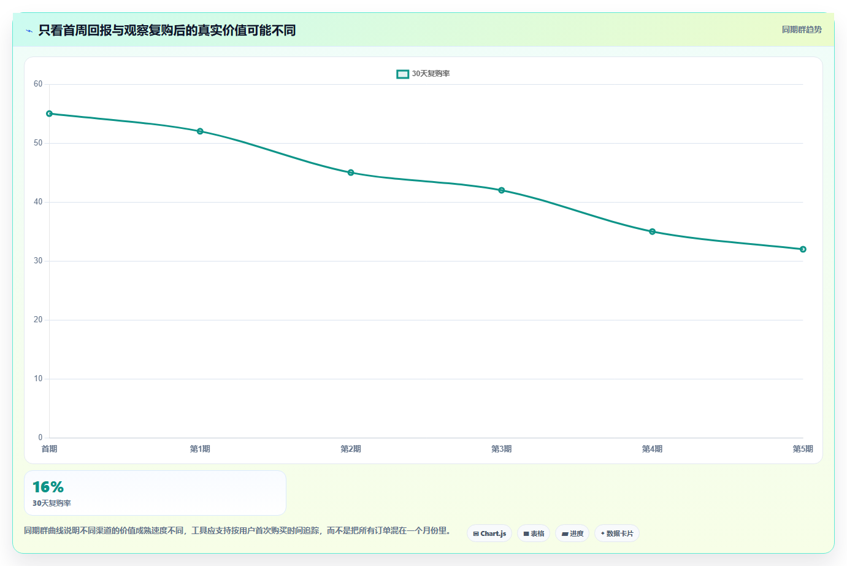Click the lightning icon beside the title
This screenshot has width=847, height=566.
click(x=29, y=31)
